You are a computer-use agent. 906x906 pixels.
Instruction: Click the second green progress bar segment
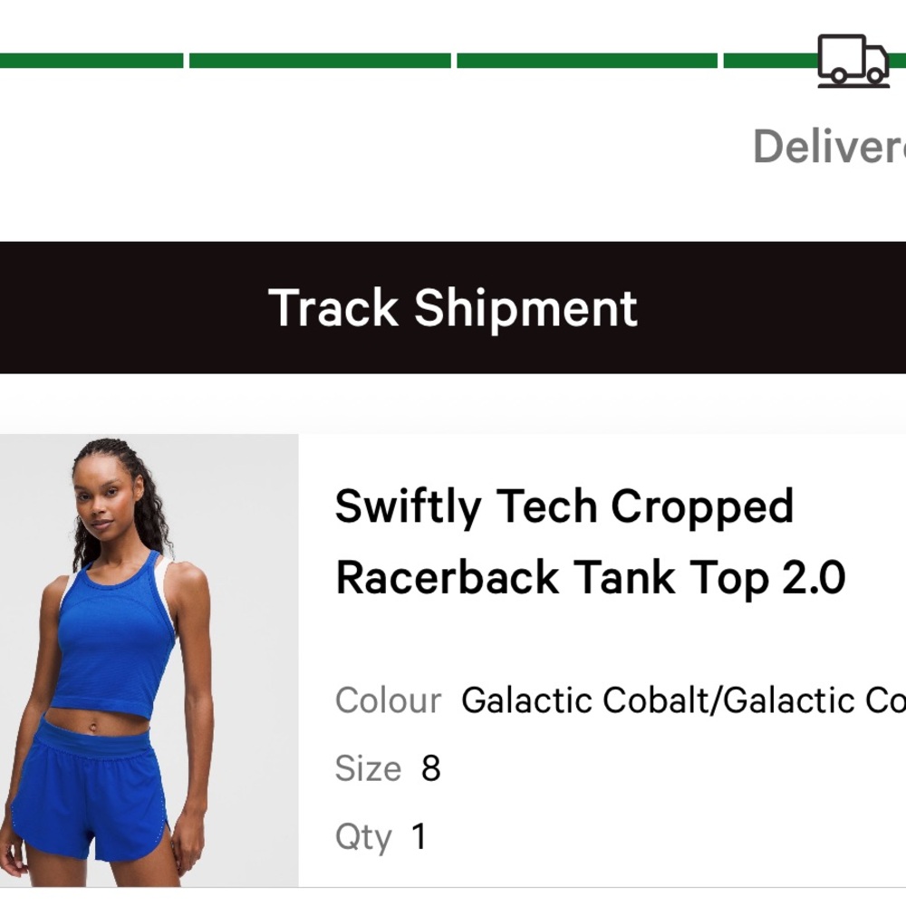click(320, 61)
